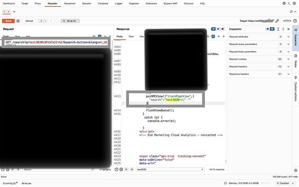The image size is (299, 187).
Task: Switch layout to top-bottom split view
Action: click(x=218, y=29)
